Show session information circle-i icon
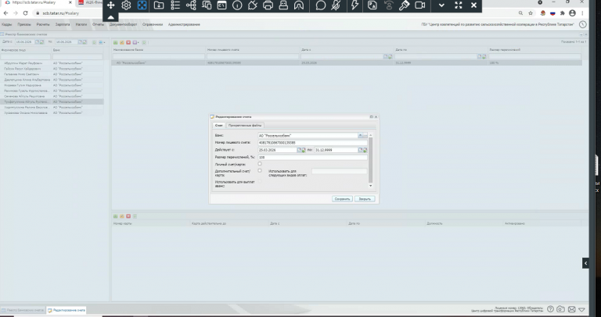 tap(237, 5)
